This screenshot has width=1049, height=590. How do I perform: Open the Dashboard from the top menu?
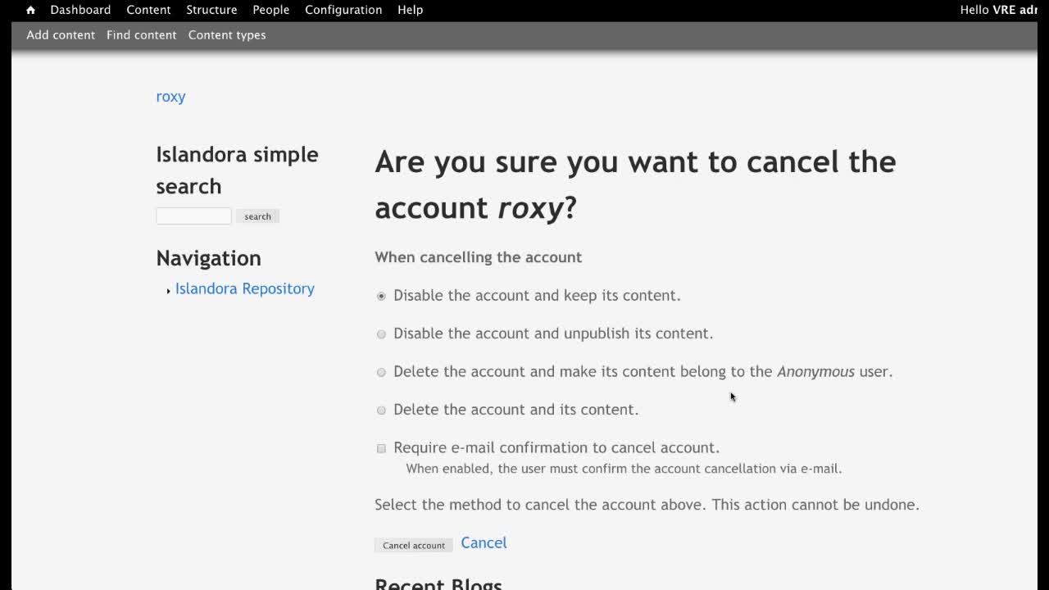pyautogui.click(x=79, y=10)
